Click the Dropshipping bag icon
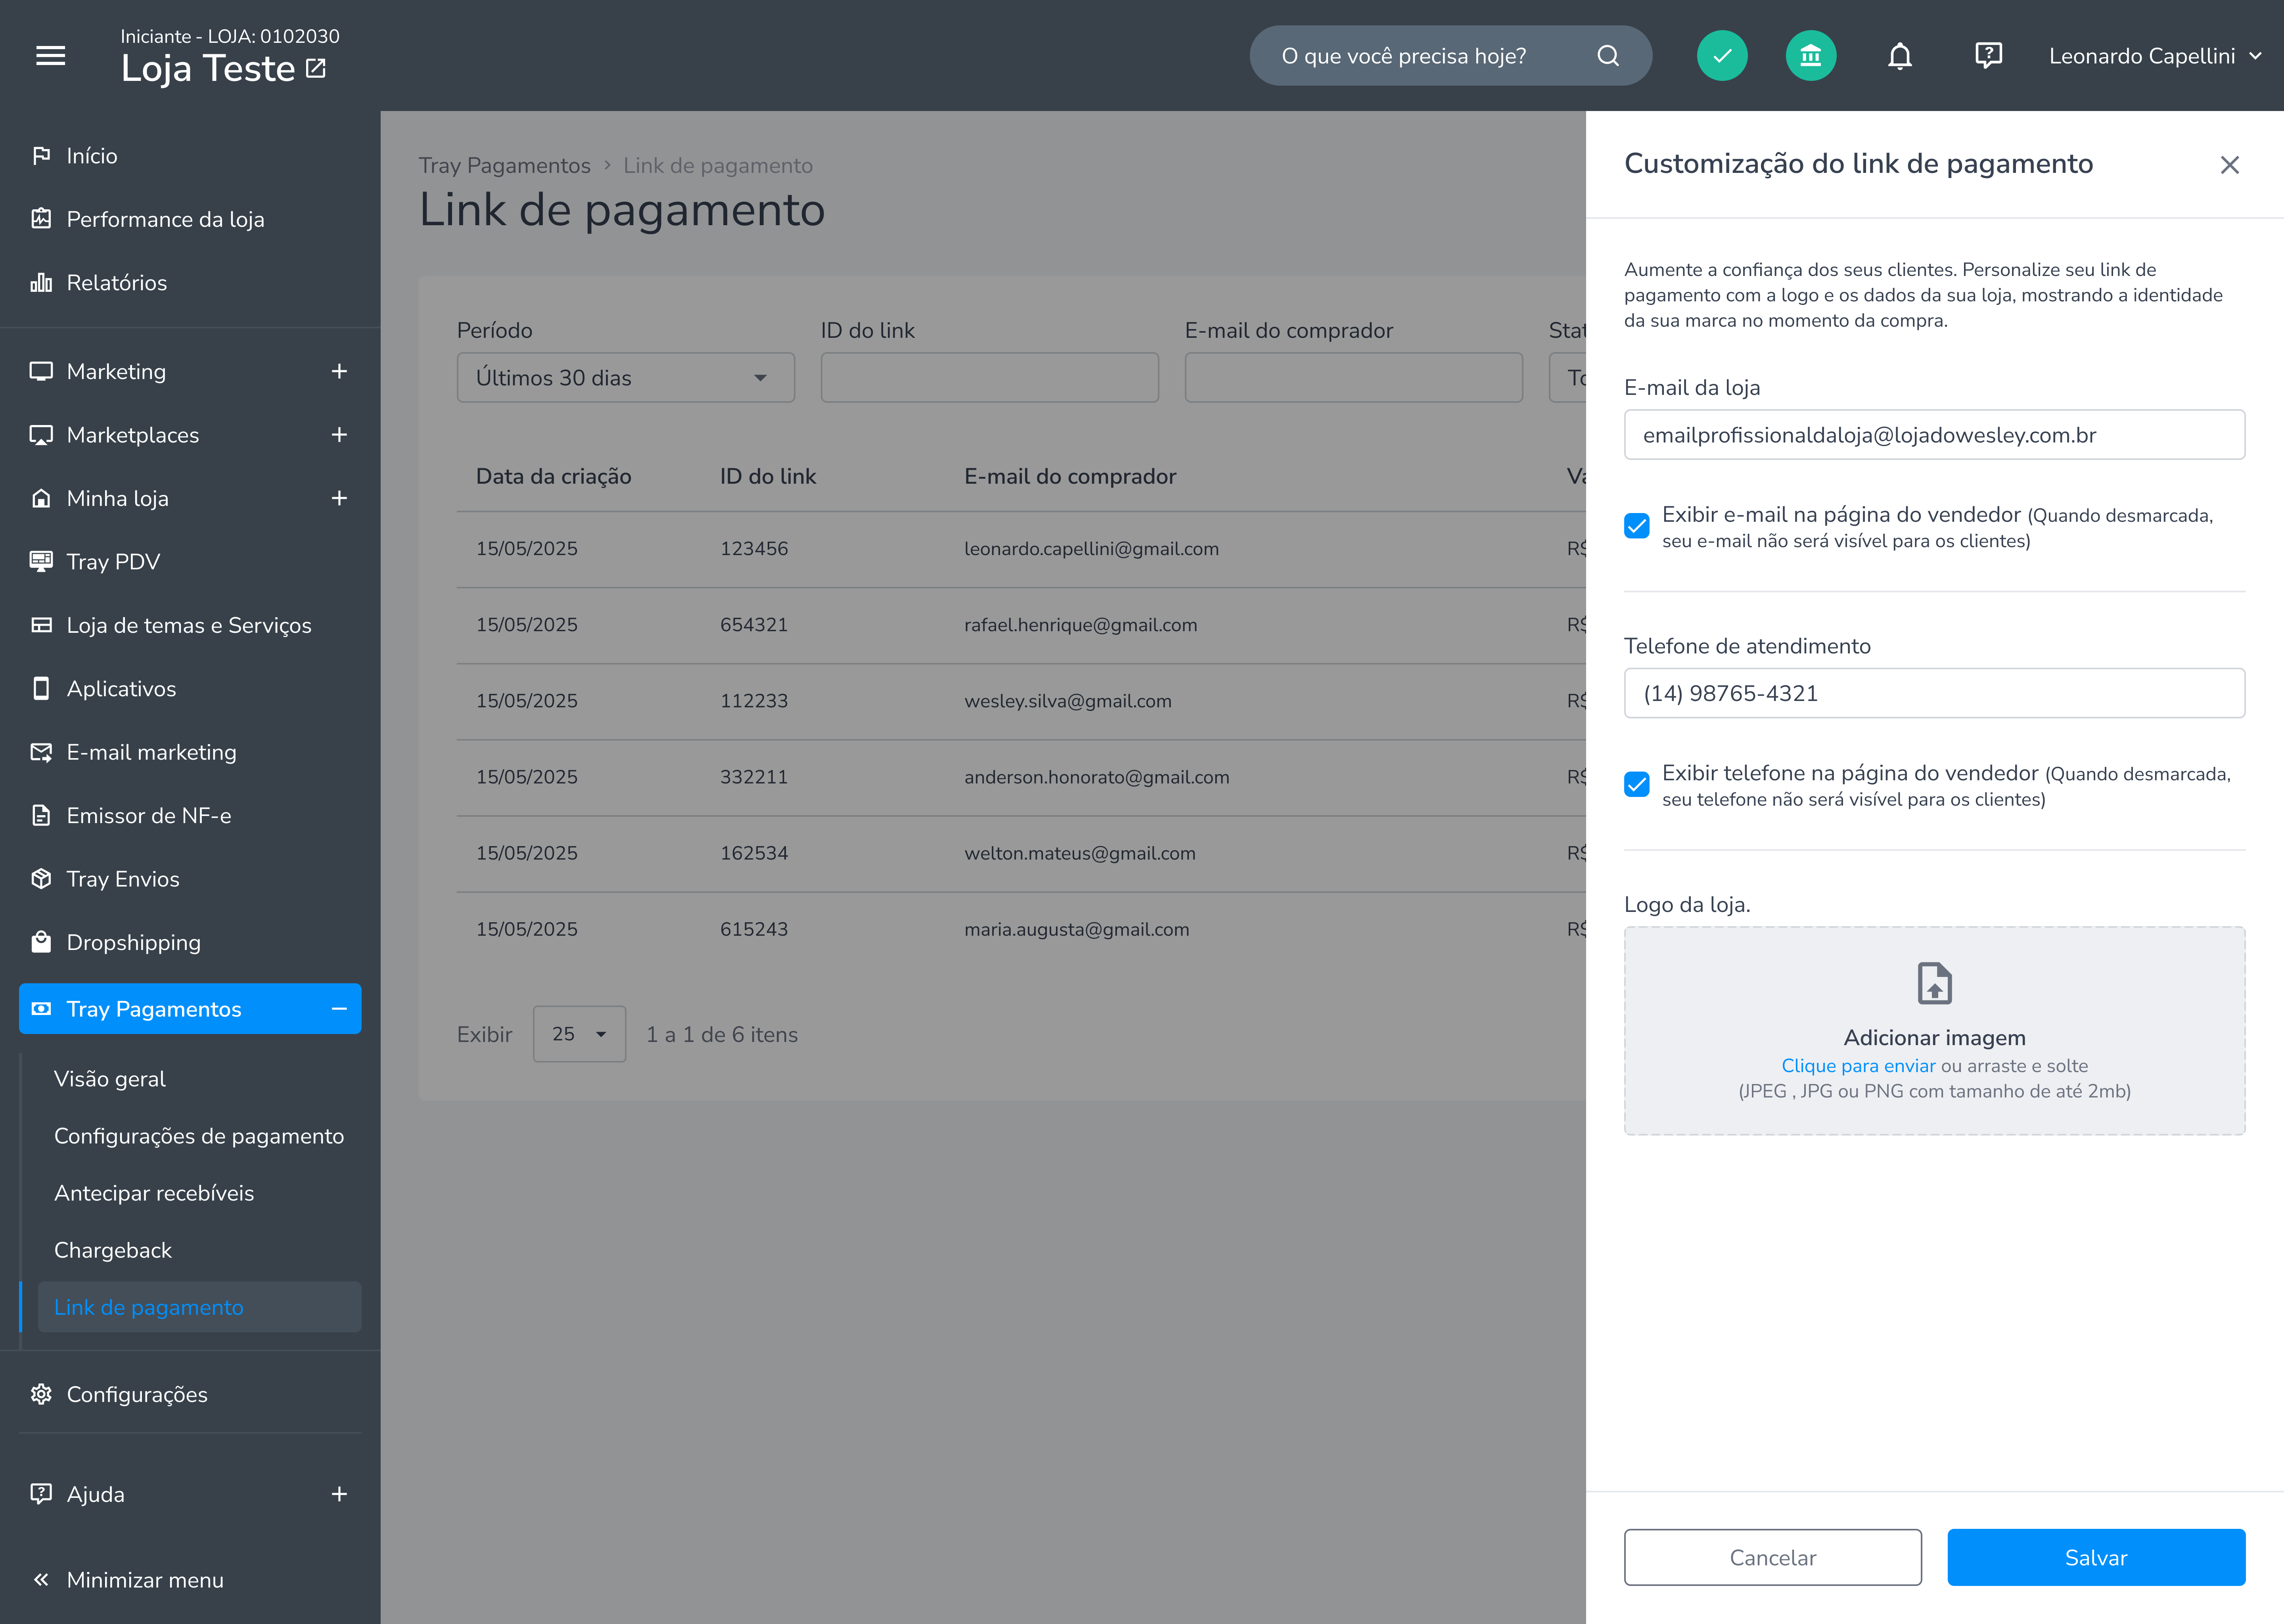This screenshot has width=2284, height=1624. 41,942
